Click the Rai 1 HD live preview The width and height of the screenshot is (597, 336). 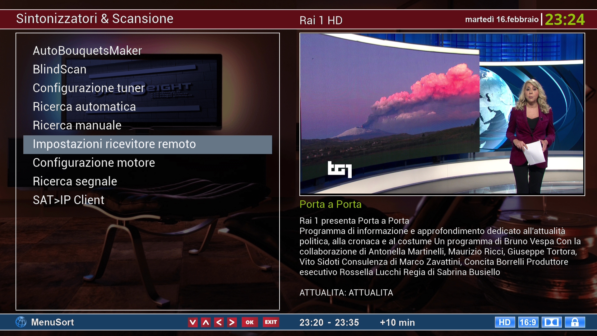[x=442, y=114]
